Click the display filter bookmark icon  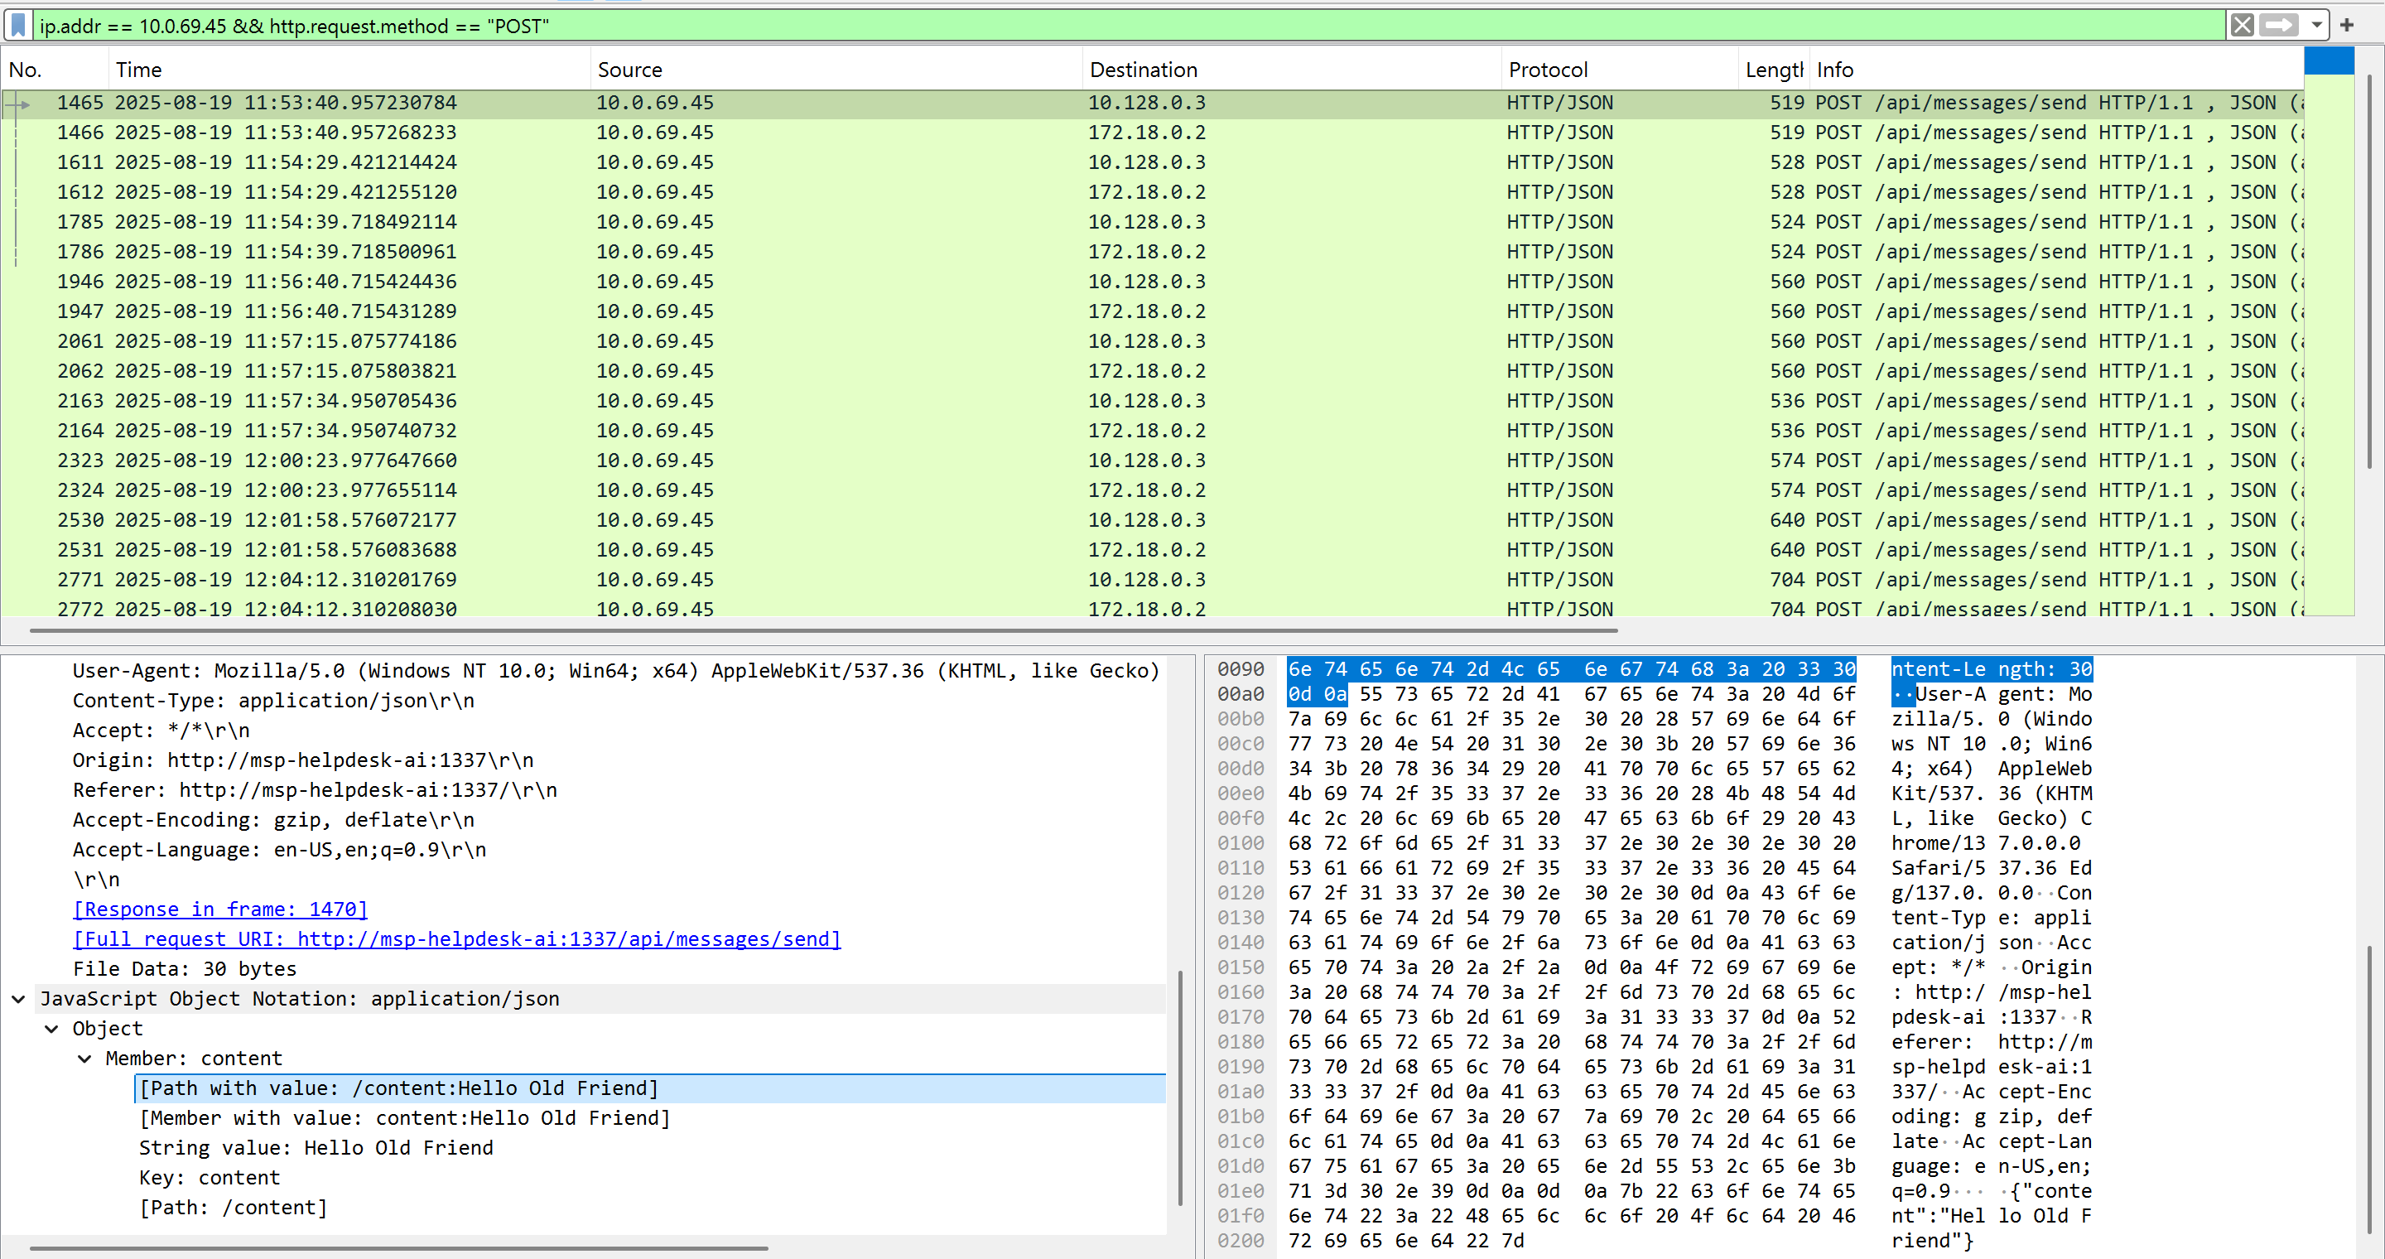click(x=17, y=25)
